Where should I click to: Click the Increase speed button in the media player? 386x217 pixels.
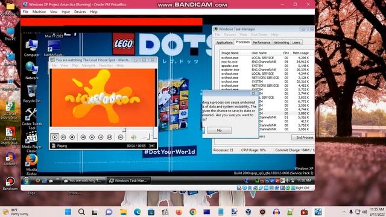point(101,137)
